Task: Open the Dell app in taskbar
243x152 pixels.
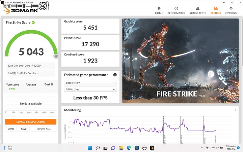Action: tap(144, 148)
